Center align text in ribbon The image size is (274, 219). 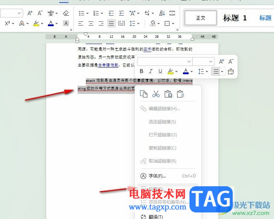(x=91, y=23)
